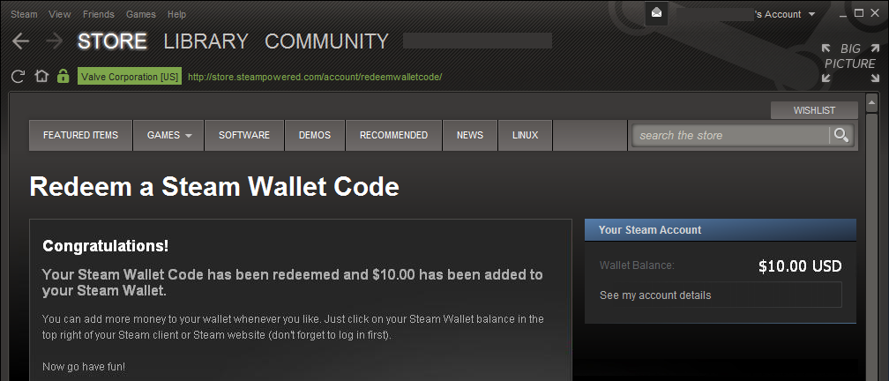
Task: Select the LINUX store tab
Action: tap(525, 135)
